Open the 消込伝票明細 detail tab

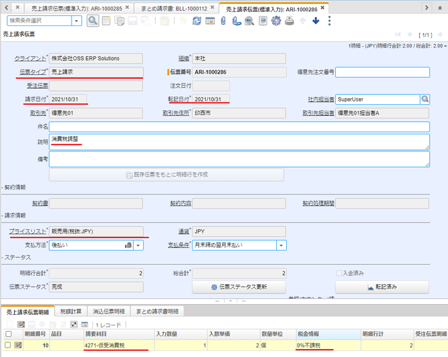[x=108, y=312]
